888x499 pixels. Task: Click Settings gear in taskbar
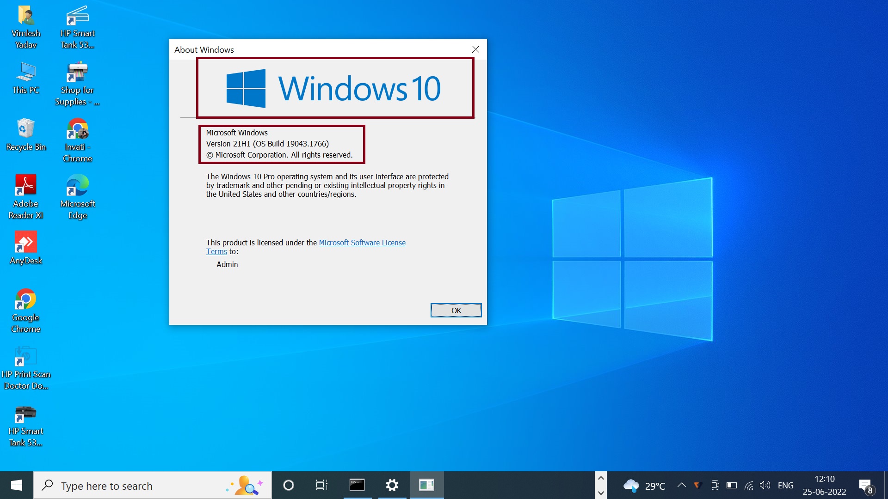tap(392, 485)
